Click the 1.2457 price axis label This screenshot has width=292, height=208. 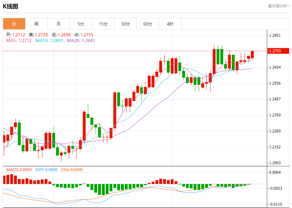click(275, 99)
